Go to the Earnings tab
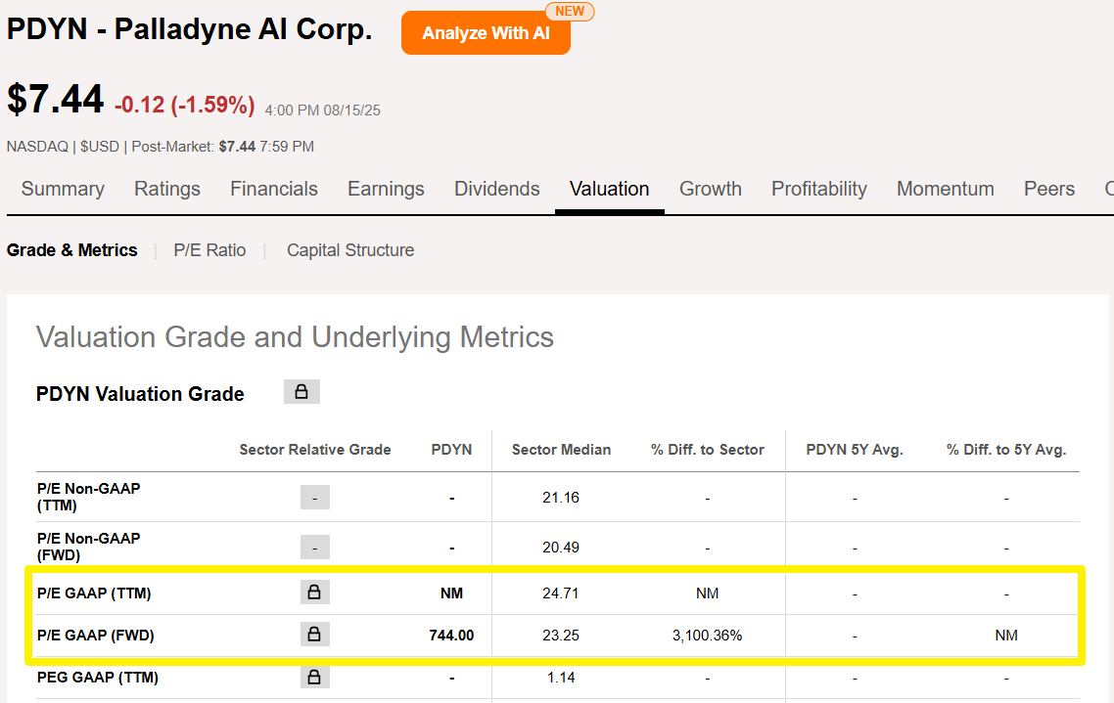 (386, 189)
